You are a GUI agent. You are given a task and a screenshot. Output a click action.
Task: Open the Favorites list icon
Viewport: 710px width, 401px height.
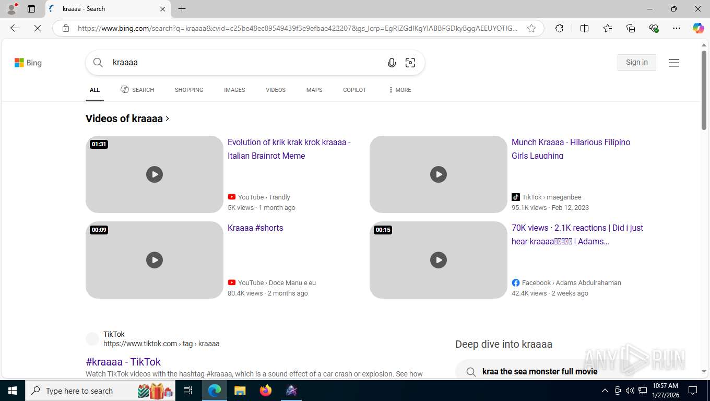click(x=608, y=28)
